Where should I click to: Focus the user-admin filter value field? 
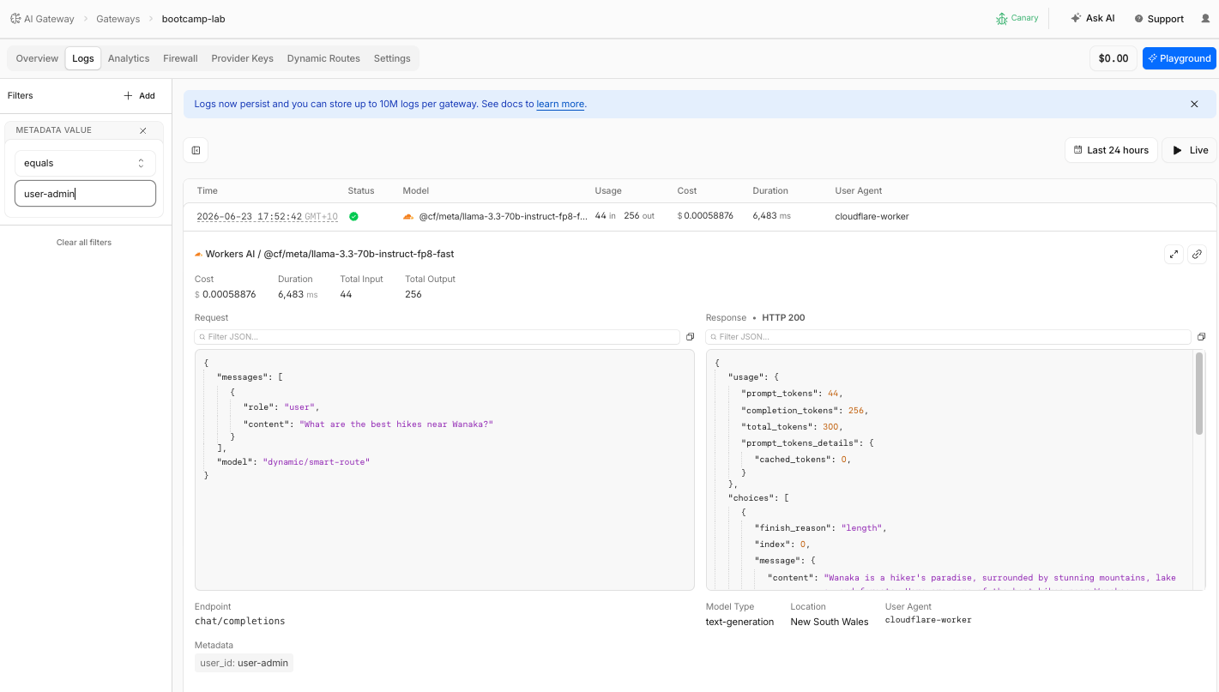(x=85, y=194)
